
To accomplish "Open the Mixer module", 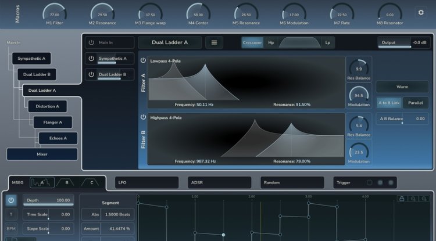I will point(42,154).
